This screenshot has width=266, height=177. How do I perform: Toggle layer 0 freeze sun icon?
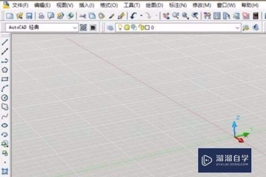coord(127,27)
